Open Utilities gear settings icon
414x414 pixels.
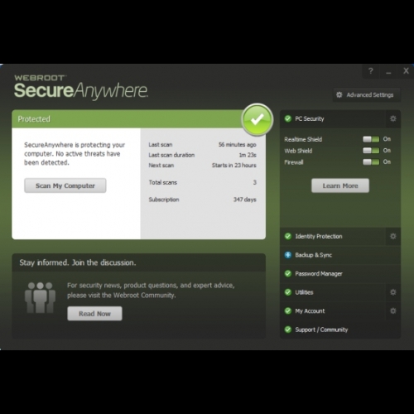(393, 292)
